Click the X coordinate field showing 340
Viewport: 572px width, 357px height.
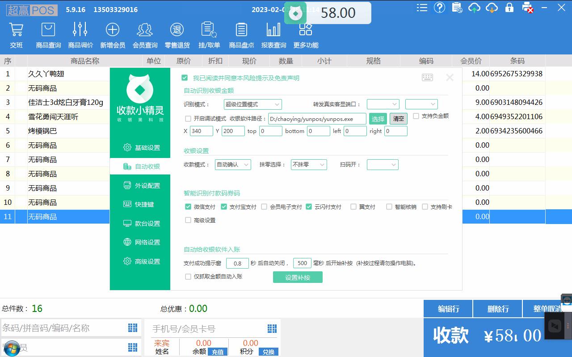click(202, 131)
